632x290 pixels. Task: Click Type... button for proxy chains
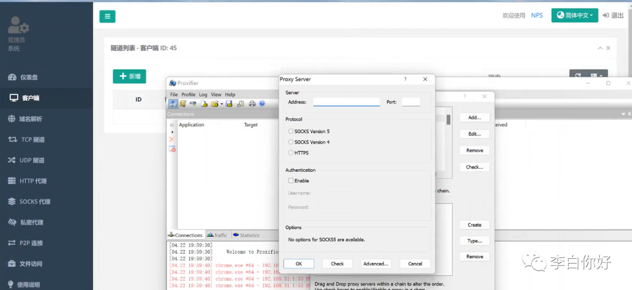tap(475, 241)
